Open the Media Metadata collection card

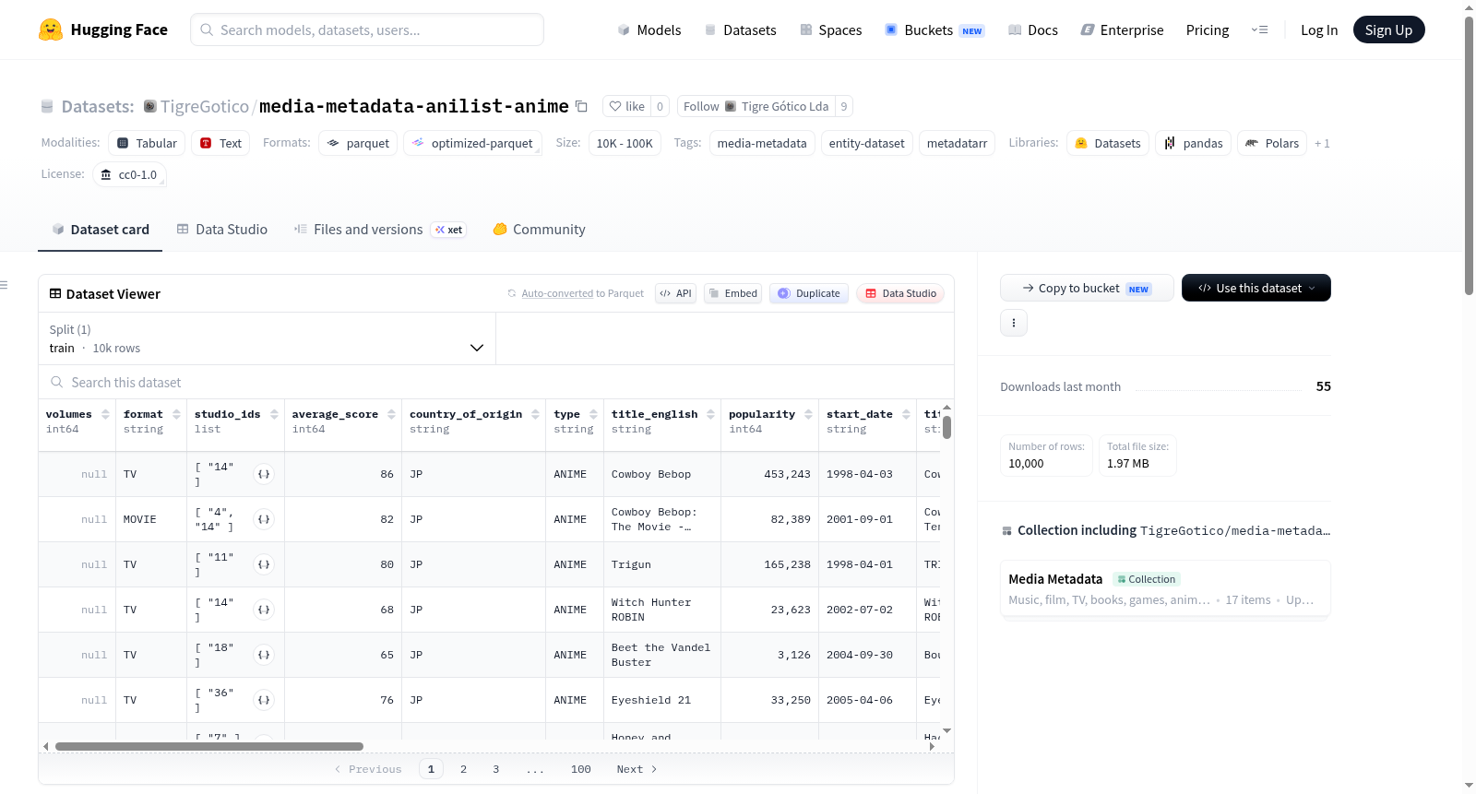click(1165, 589)
